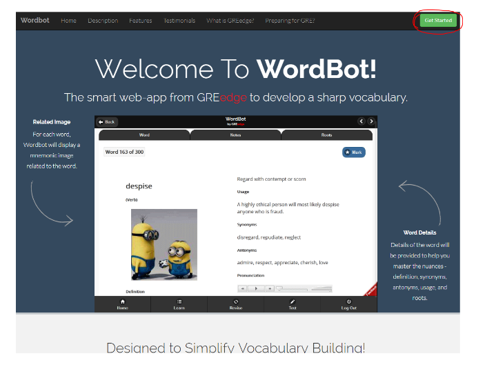Image resolution: width=485 pixels, height=367 pixels.
Task: Switch to the Roots tab
Action: 327,135
